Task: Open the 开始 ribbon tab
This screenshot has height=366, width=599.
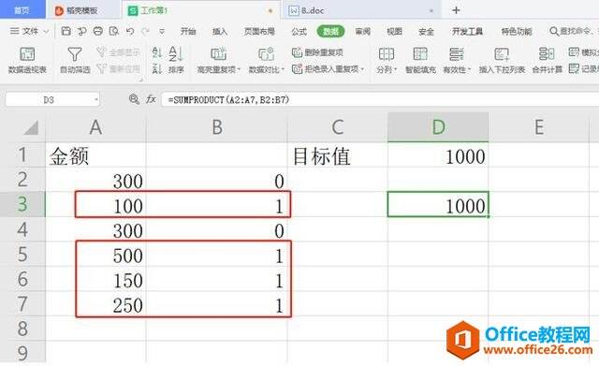Action: point(188,31)
